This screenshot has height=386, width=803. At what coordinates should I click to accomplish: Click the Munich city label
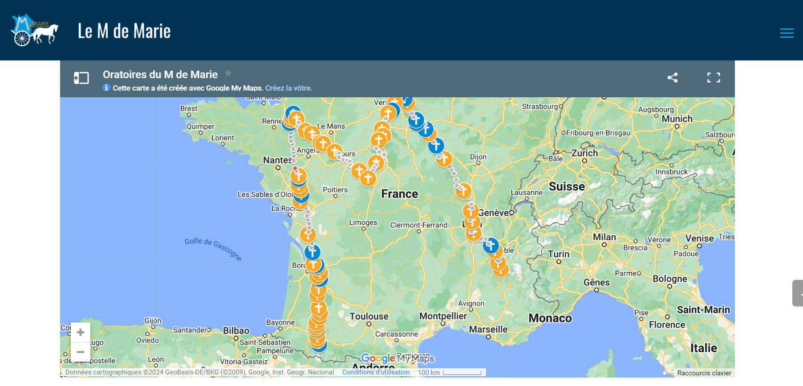coord(677,119)
